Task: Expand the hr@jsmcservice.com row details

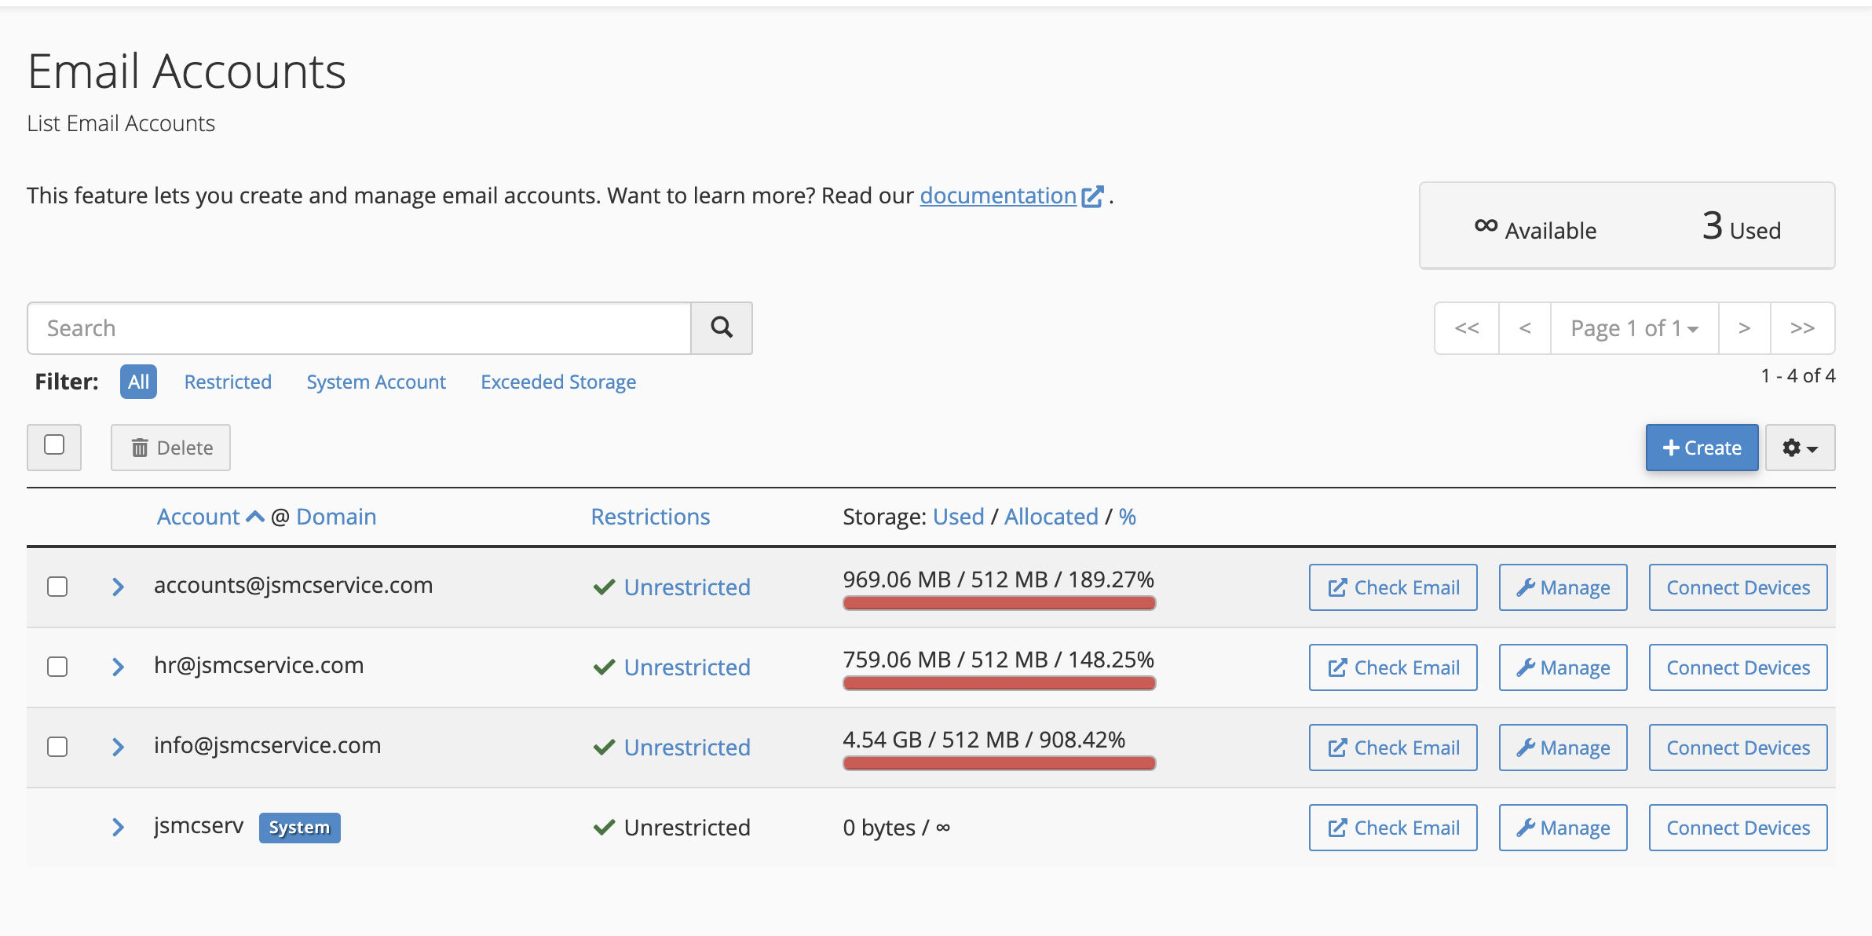Action: 118,667
